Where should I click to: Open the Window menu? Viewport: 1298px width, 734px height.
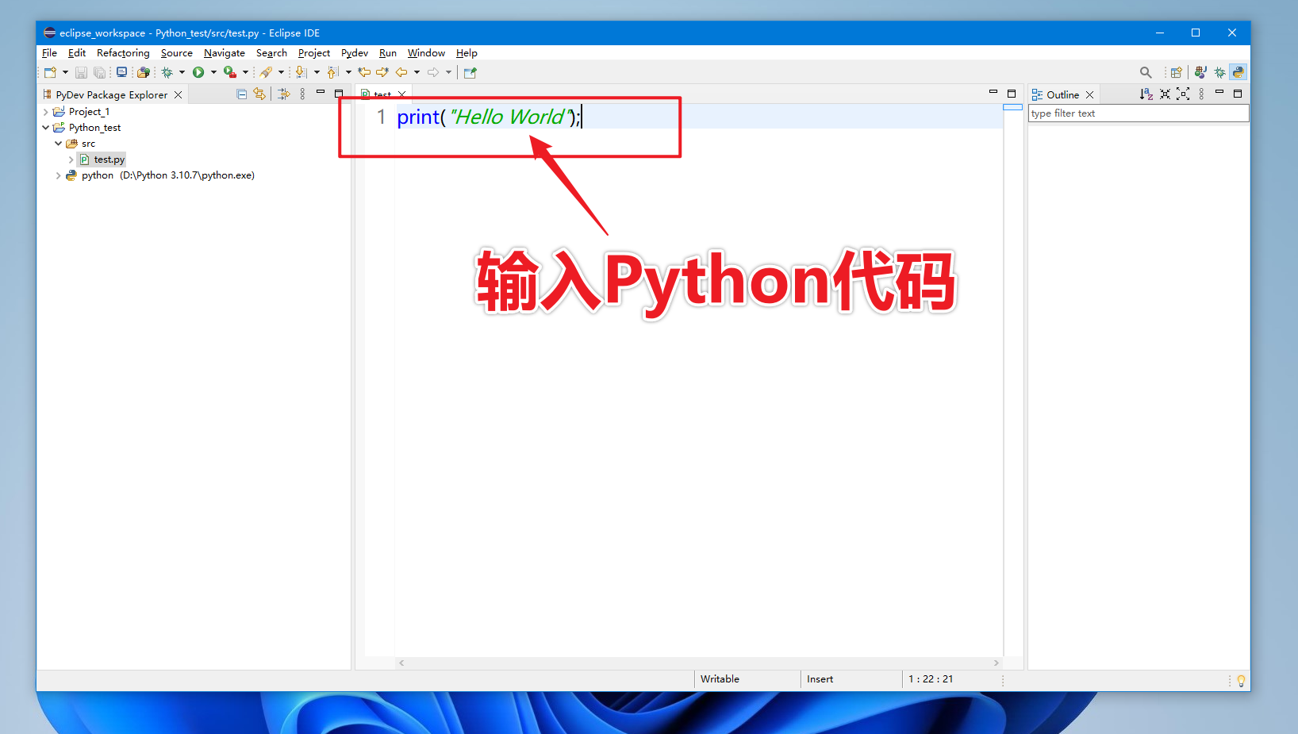coord(426,53)
